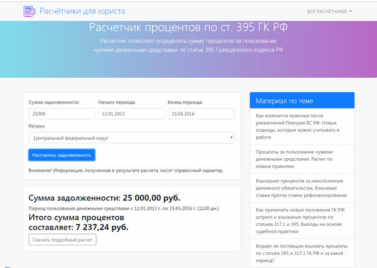Open article about 'астрент' and new ГК РФ provisions

[299, 219]
